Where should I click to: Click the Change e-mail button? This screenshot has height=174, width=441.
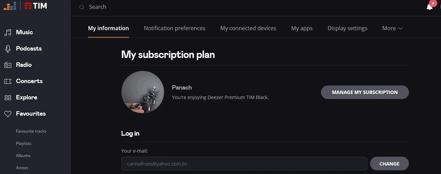[x=389, y=163]
